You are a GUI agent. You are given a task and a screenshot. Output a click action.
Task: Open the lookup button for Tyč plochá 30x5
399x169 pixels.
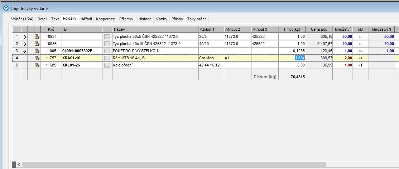pos(107,37)
